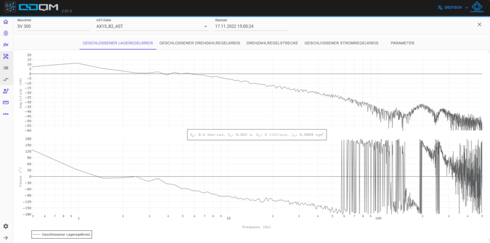
Task: Open the ruler measurement icon in sidebar
Action: 6,102
